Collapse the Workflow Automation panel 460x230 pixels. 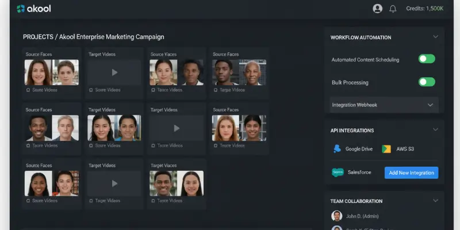click(x=435, y=37)
